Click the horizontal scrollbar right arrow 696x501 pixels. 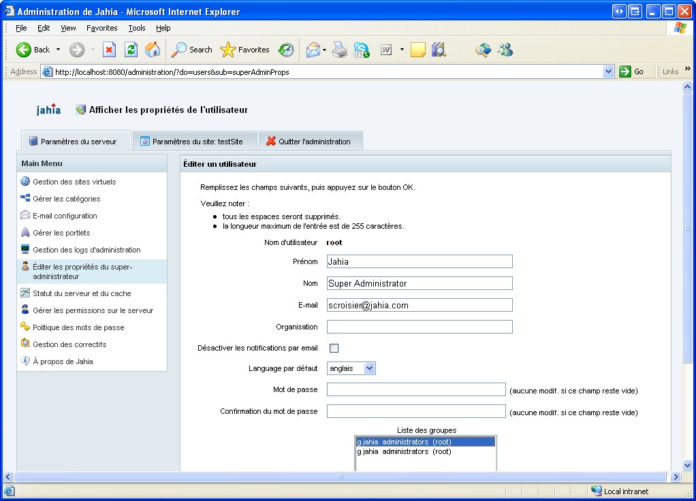(x=676, y=477)
